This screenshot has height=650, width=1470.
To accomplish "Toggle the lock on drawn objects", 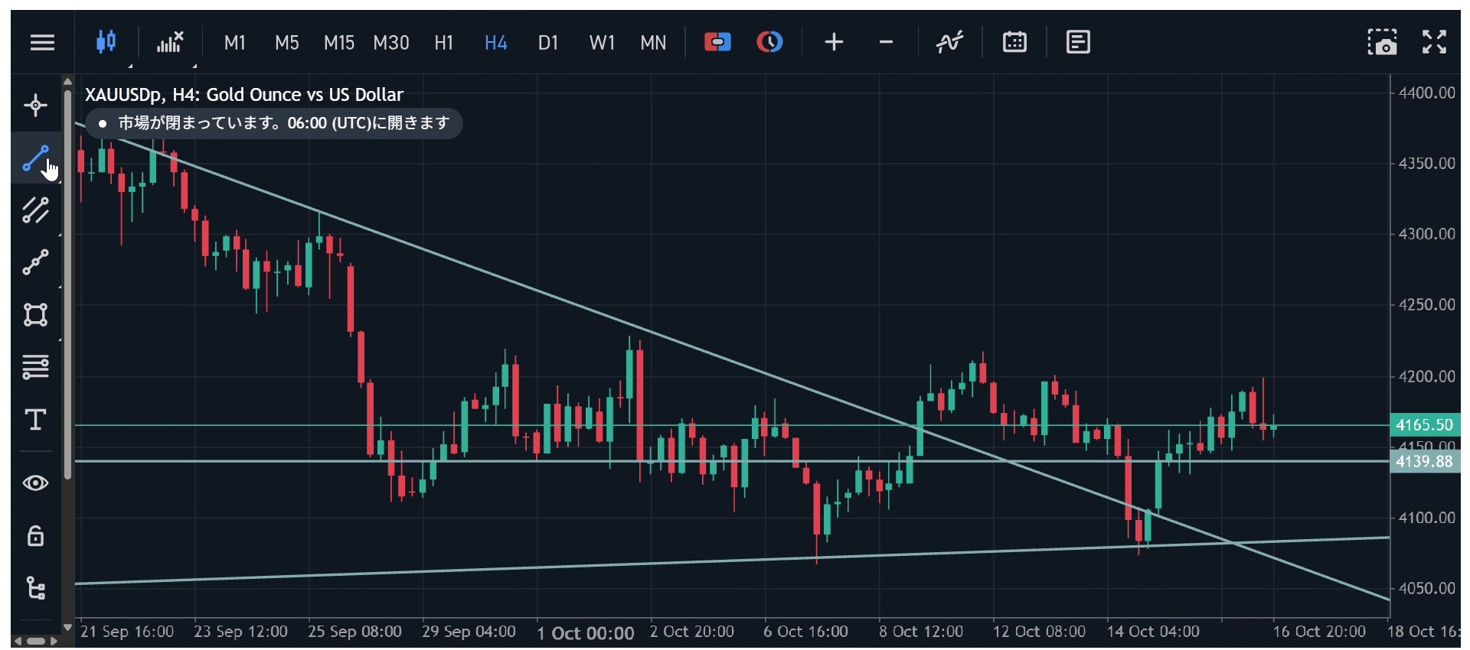I will (35, 535).
